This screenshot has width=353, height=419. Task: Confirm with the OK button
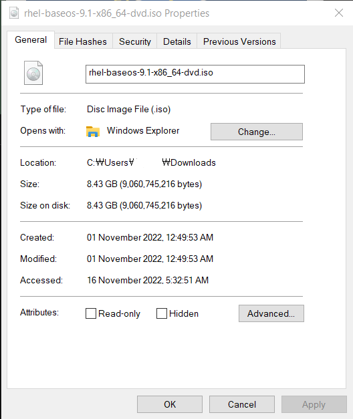[170, 404]
